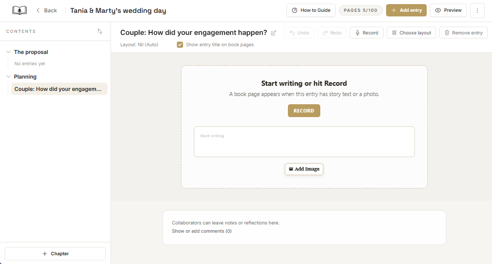Collapse The proposal chapter
The width and height of the screenshot is (492, 264).
(8, 52)
